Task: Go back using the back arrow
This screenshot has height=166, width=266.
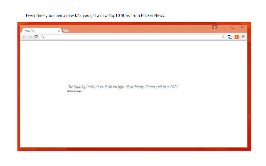Action: (x=24, y=37)
